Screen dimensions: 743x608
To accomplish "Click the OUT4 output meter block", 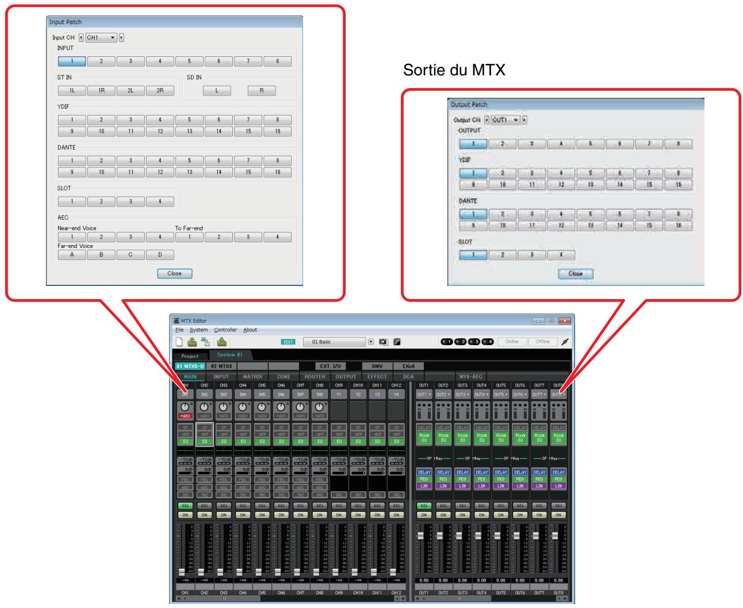I will [482, 410].
